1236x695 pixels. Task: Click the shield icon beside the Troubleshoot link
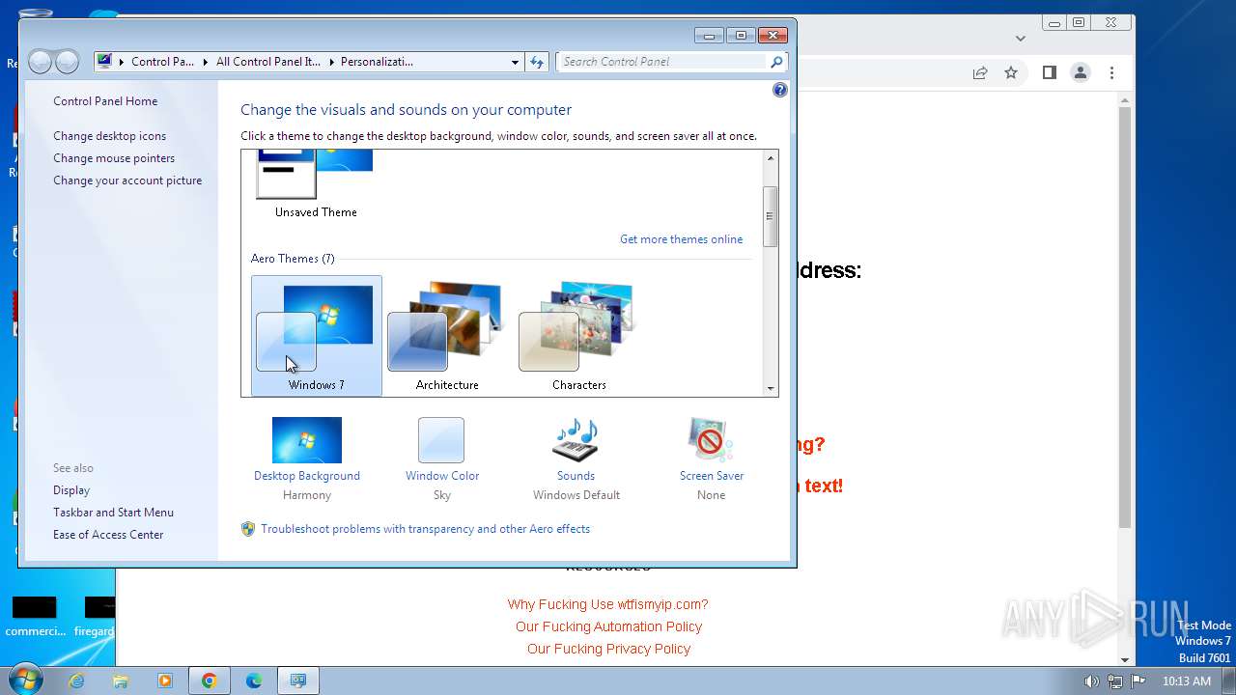(x=248, y=529)
